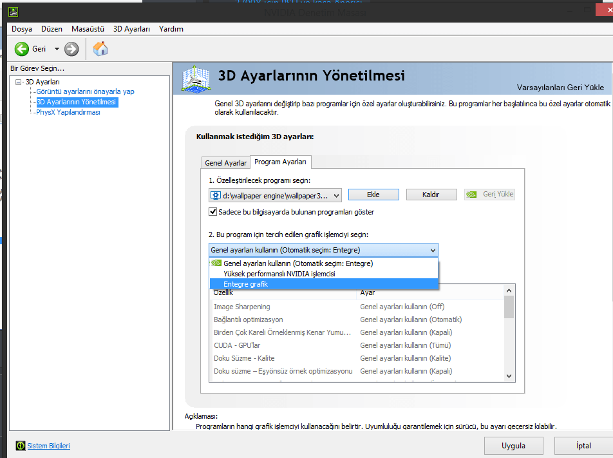
Task: Select 'Genel ayarları kullanın (Otomatik seçim: Entegre)' option
Action: (x=324, y=263)
